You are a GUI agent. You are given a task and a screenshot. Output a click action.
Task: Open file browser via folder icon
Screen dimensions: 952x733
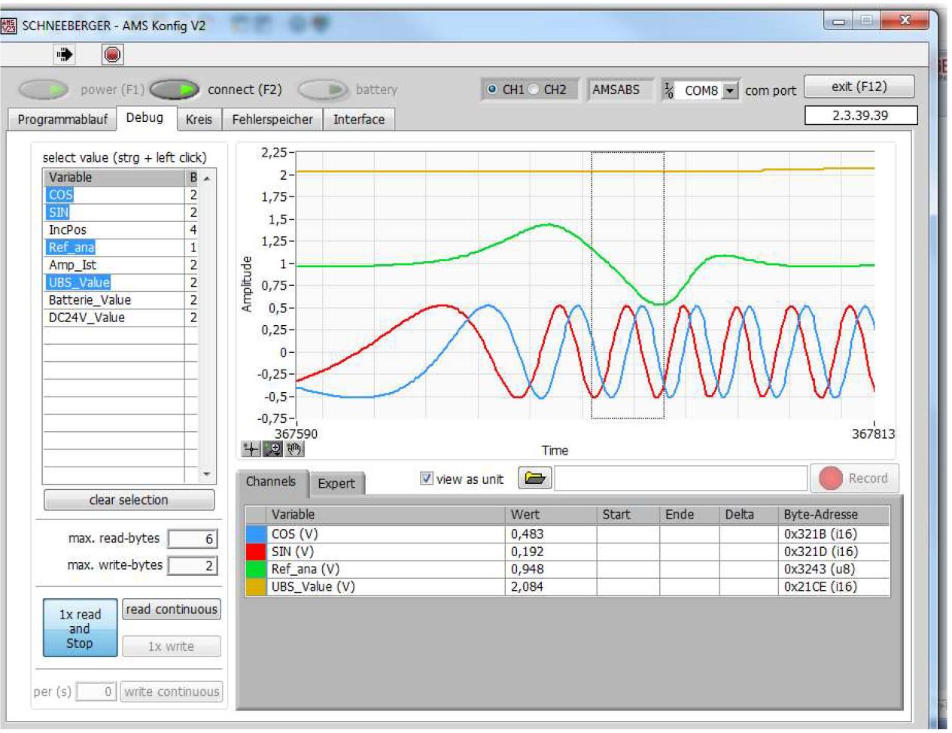[534, 478]
